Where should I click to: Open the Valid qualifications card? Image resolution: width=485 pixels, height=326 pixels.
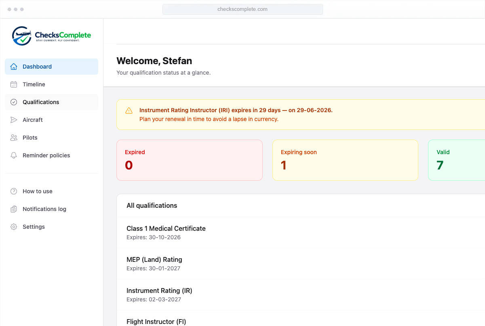point(457,160)
